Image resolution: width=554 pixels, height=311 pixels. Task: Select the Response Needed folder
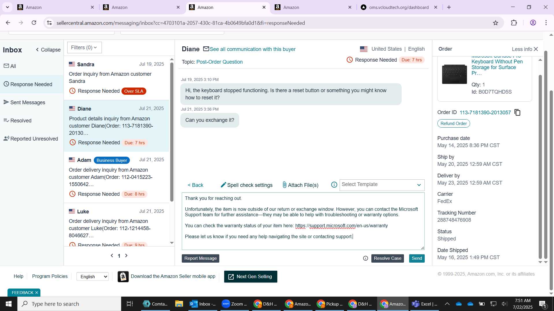point(32,84)
